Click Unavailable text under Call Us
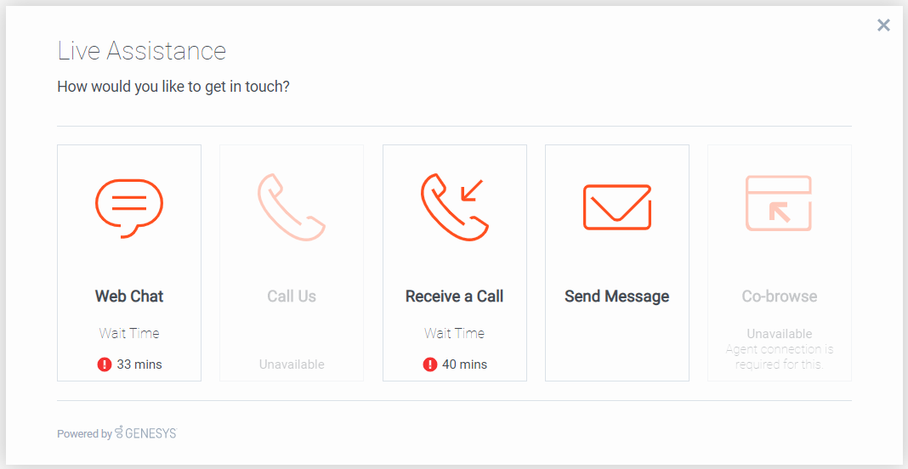Viewport: 908px width, 469px height. [x=292, y=364]
